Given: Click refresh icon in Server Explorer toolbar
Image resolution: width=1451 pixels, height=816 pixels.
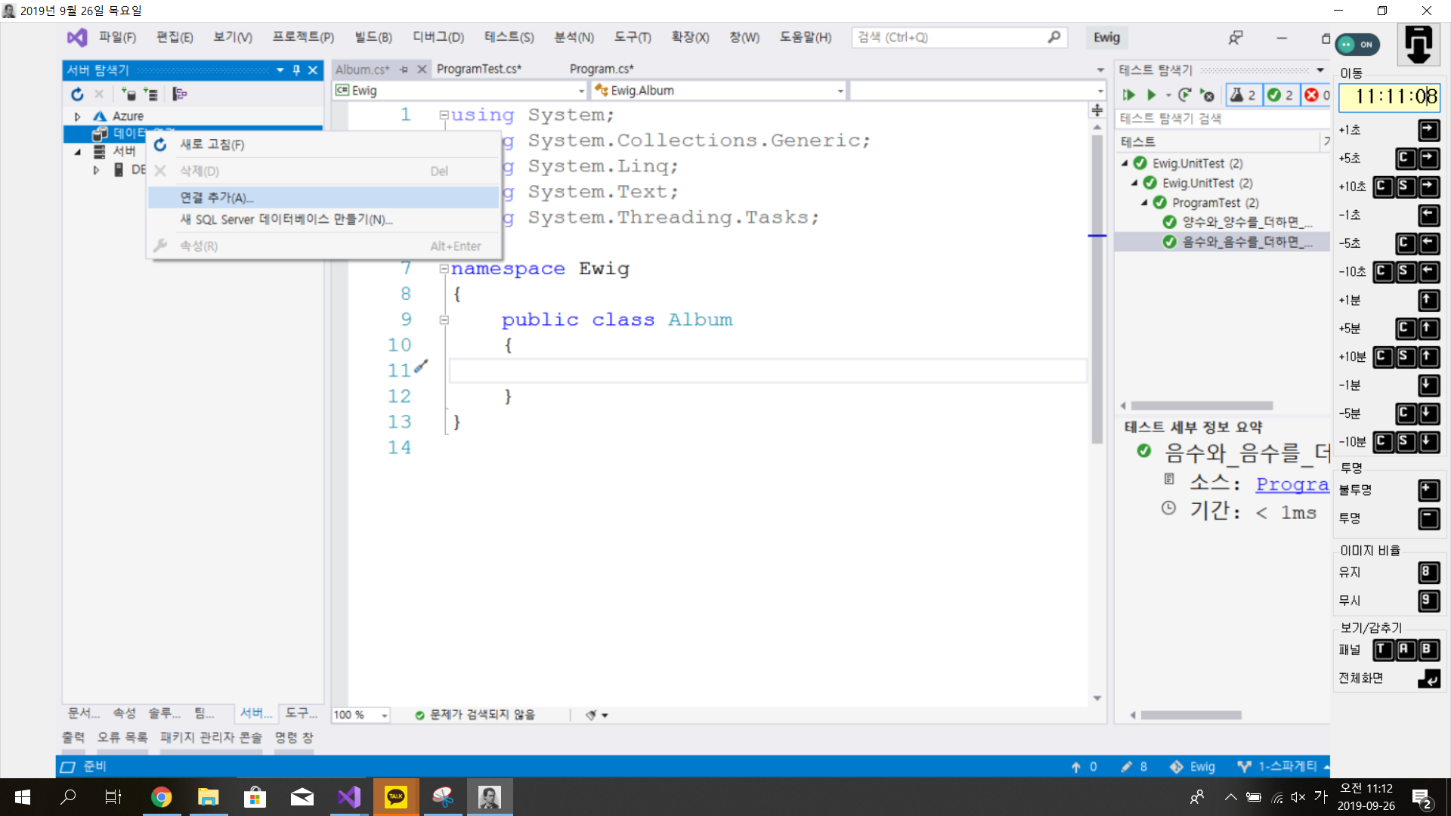Looking at the screenshot, I should coord(77,94).
